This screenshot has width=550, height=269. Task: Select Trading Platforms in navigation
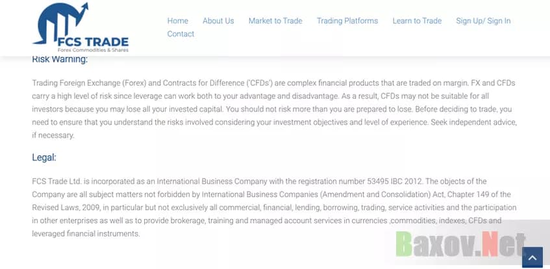tap(347, 21)
